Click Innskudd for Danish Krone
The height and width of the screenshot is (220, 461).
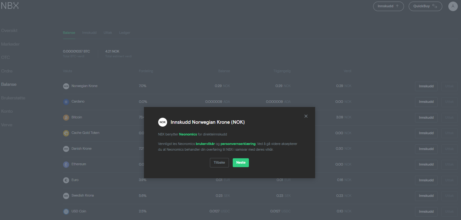(x=426, y=149)
